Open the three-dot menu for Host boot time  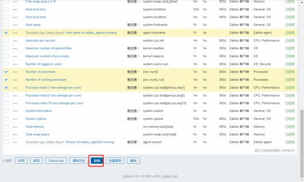pos(15,9)
